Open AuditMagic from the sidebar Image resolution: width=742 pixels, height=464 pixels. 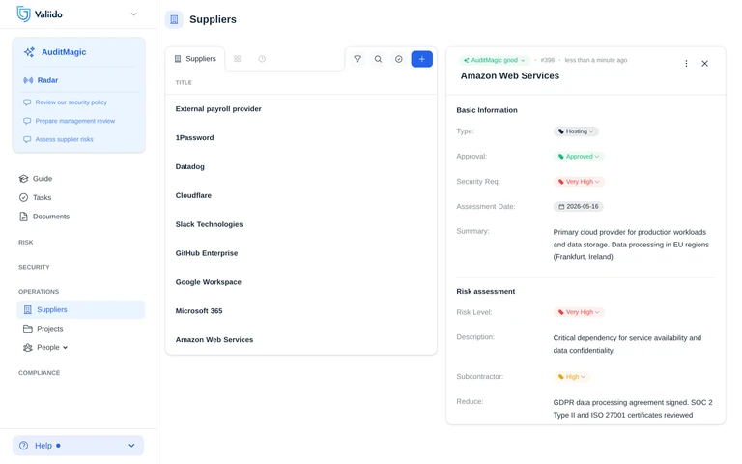(x=64, y=52)
